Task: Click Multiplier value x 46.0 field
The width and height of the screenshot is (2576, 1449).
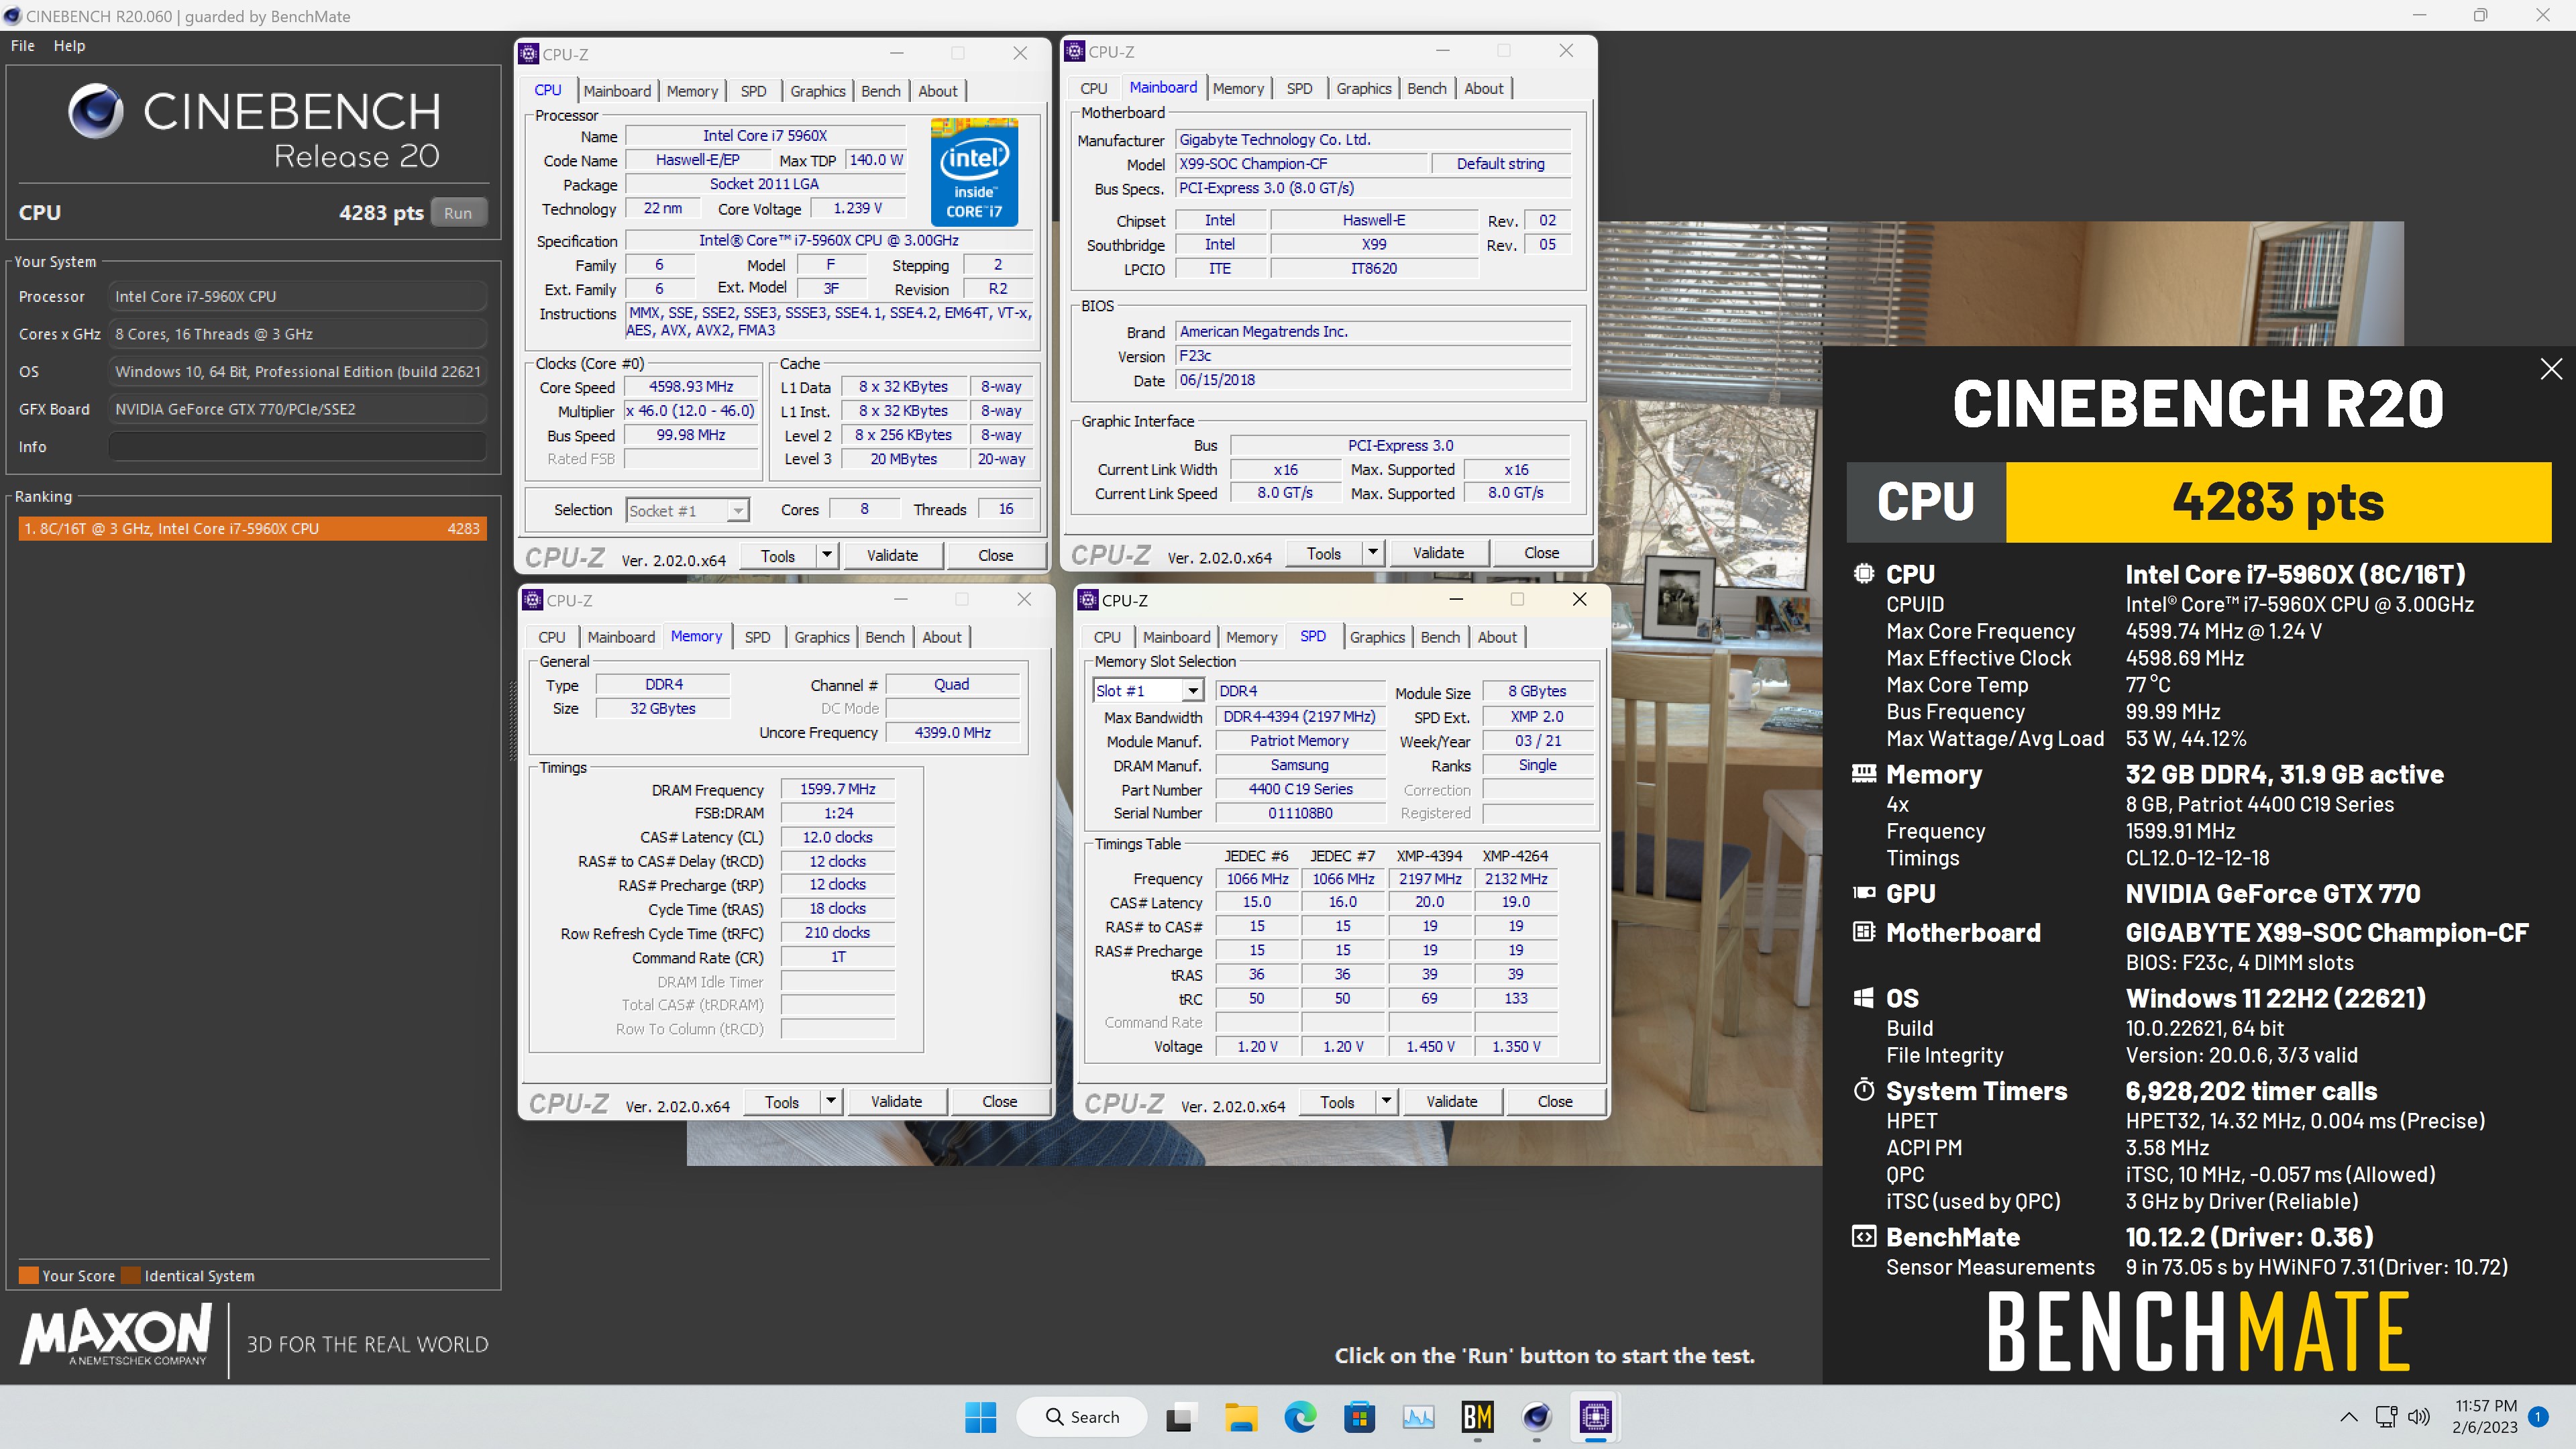Action: click(691, 411)
